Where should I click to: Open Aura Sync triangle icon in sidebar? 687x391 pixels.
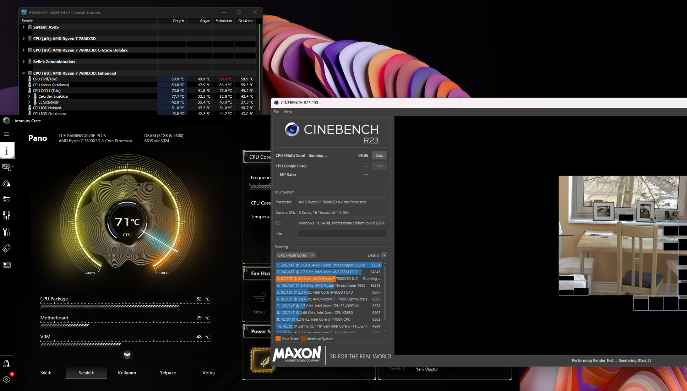click(7, 183)
